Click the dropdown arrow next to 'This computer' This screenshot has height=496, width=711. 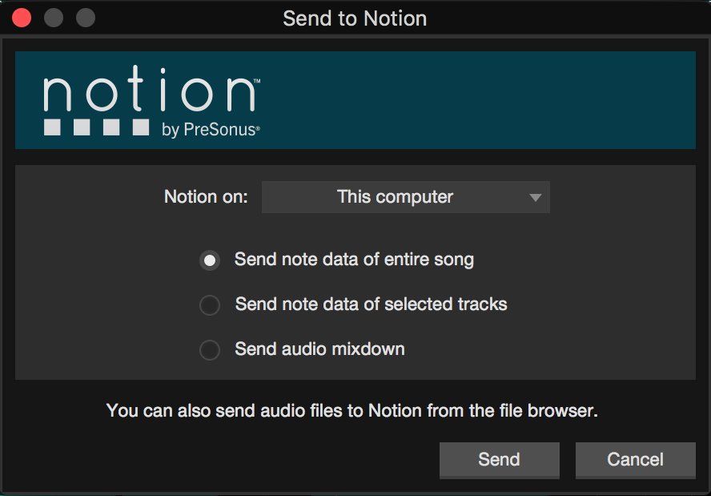pos(536,198)
